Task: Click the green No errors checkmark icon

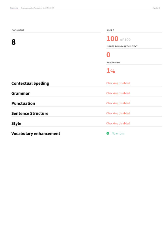Action: click(108, 133)
